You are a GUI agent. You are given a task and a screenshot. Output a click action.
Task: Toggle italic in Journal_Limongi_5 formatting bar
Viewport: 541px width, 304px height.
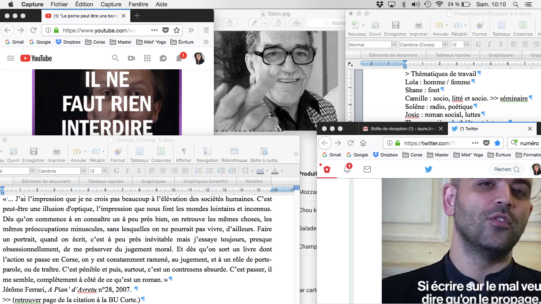point(127,171)
